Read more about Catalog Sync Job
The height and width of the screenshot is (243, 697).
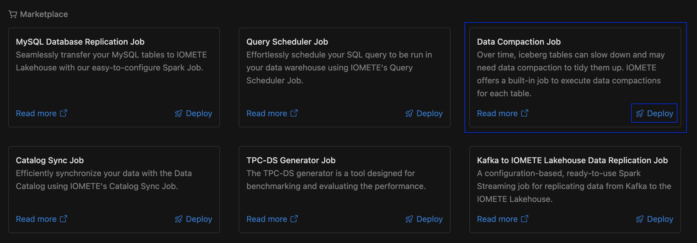click(41, 219)
